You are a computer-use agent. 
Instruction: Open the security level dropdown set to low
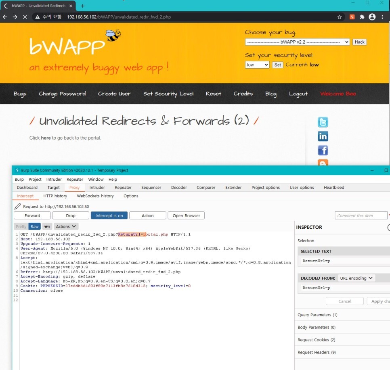click(257, 65)
